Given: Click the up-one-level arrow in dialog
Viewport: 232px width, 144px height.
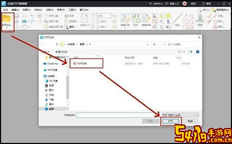Looking at the screenshot, I should 57,44.
